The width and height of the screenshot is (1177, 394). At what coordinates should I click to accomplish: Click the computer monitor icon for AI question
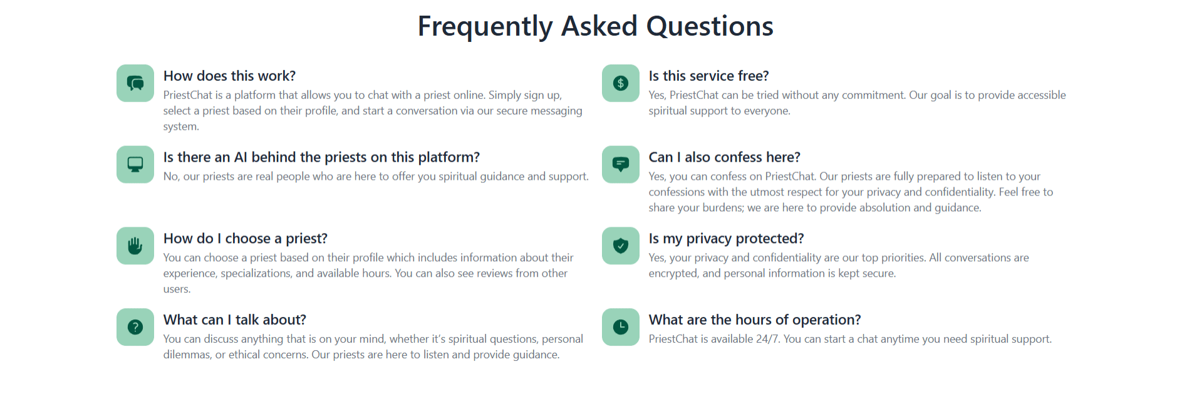[135, 164]
